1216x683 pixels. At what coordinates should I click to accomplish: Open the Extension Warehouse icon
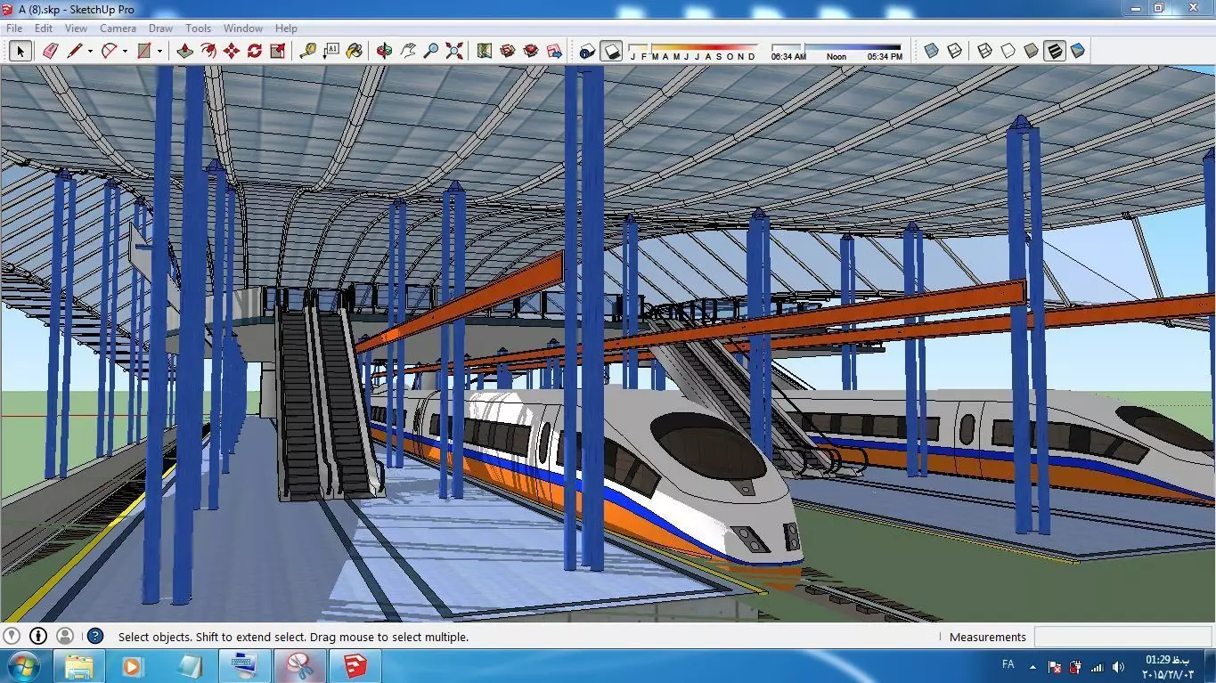coord(531,51)
